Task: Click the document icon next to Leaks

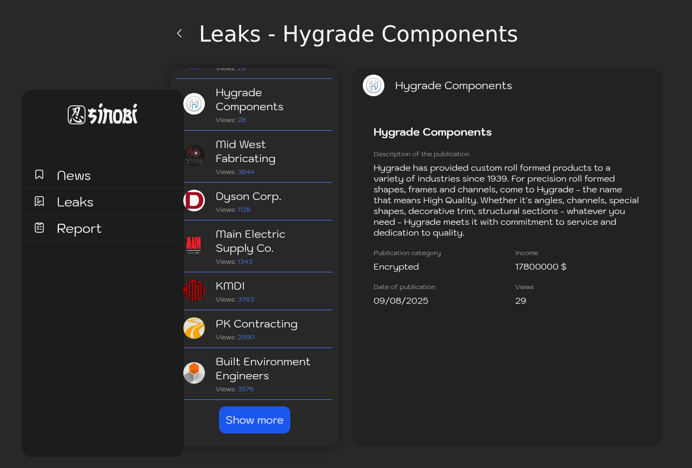Action: [39, 202]
